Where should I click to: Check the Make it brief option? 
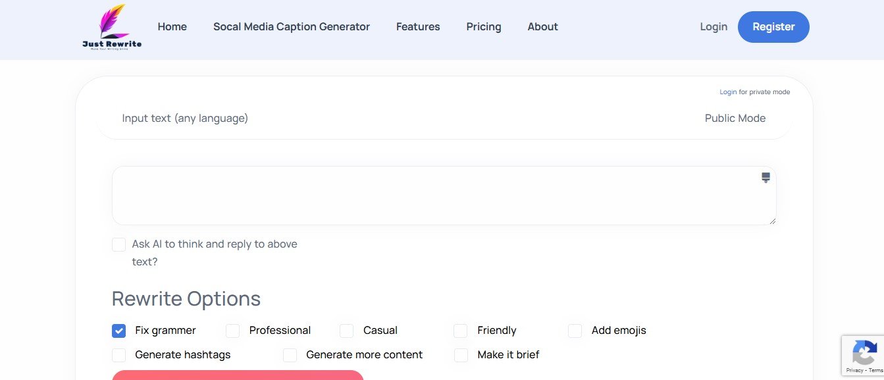pyautogui.click(x=461, y=355)
